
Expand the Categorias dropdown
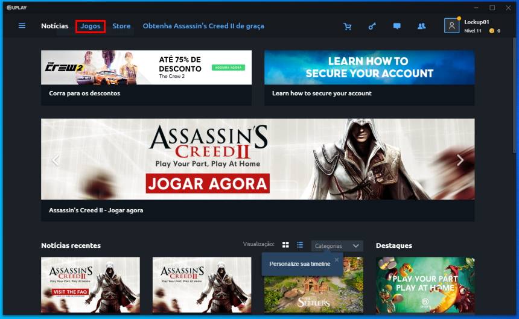337,246
